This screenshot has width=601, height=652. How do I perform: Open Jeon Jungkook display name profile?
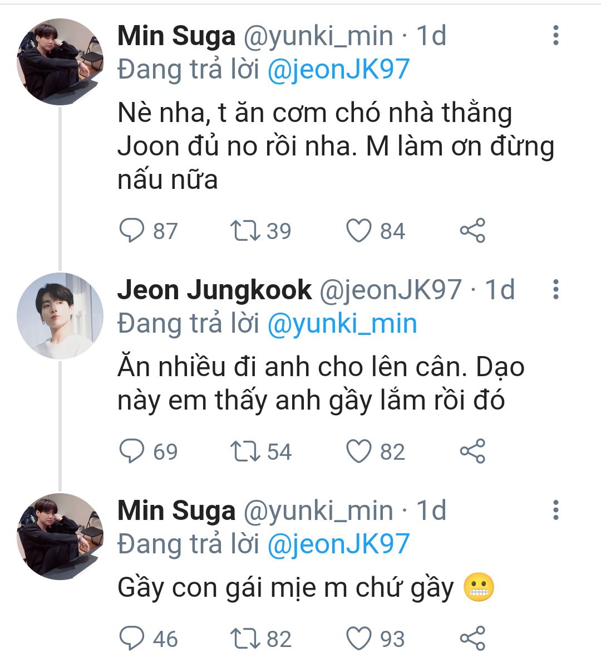[x=214, y=290]
